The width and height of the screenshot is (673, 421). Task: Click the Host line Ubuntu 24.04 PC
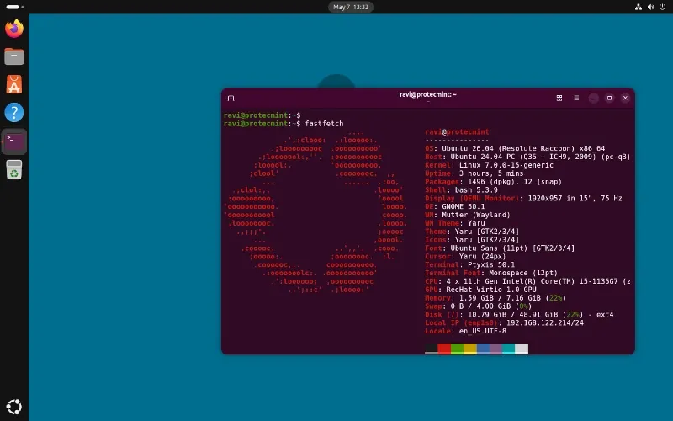point(527,157)
